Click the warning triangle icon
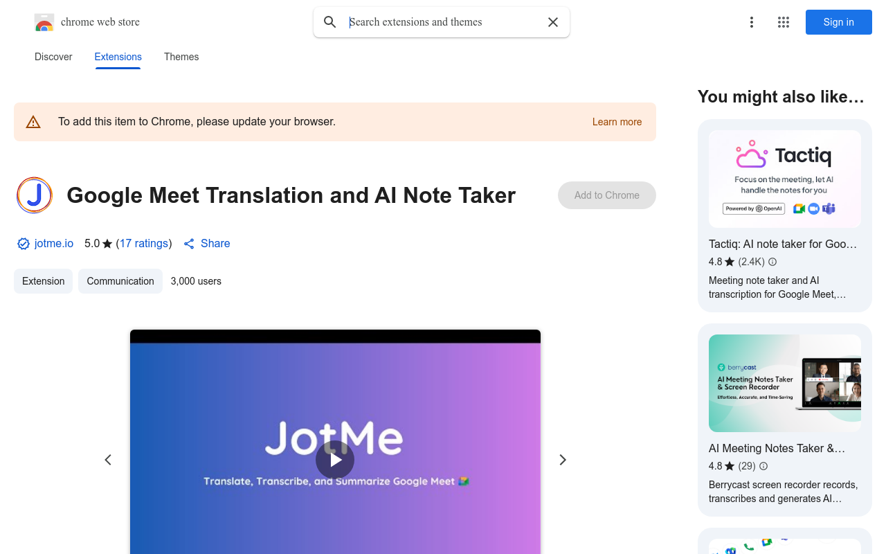This screenshot has width=886, height=554. 33,122
